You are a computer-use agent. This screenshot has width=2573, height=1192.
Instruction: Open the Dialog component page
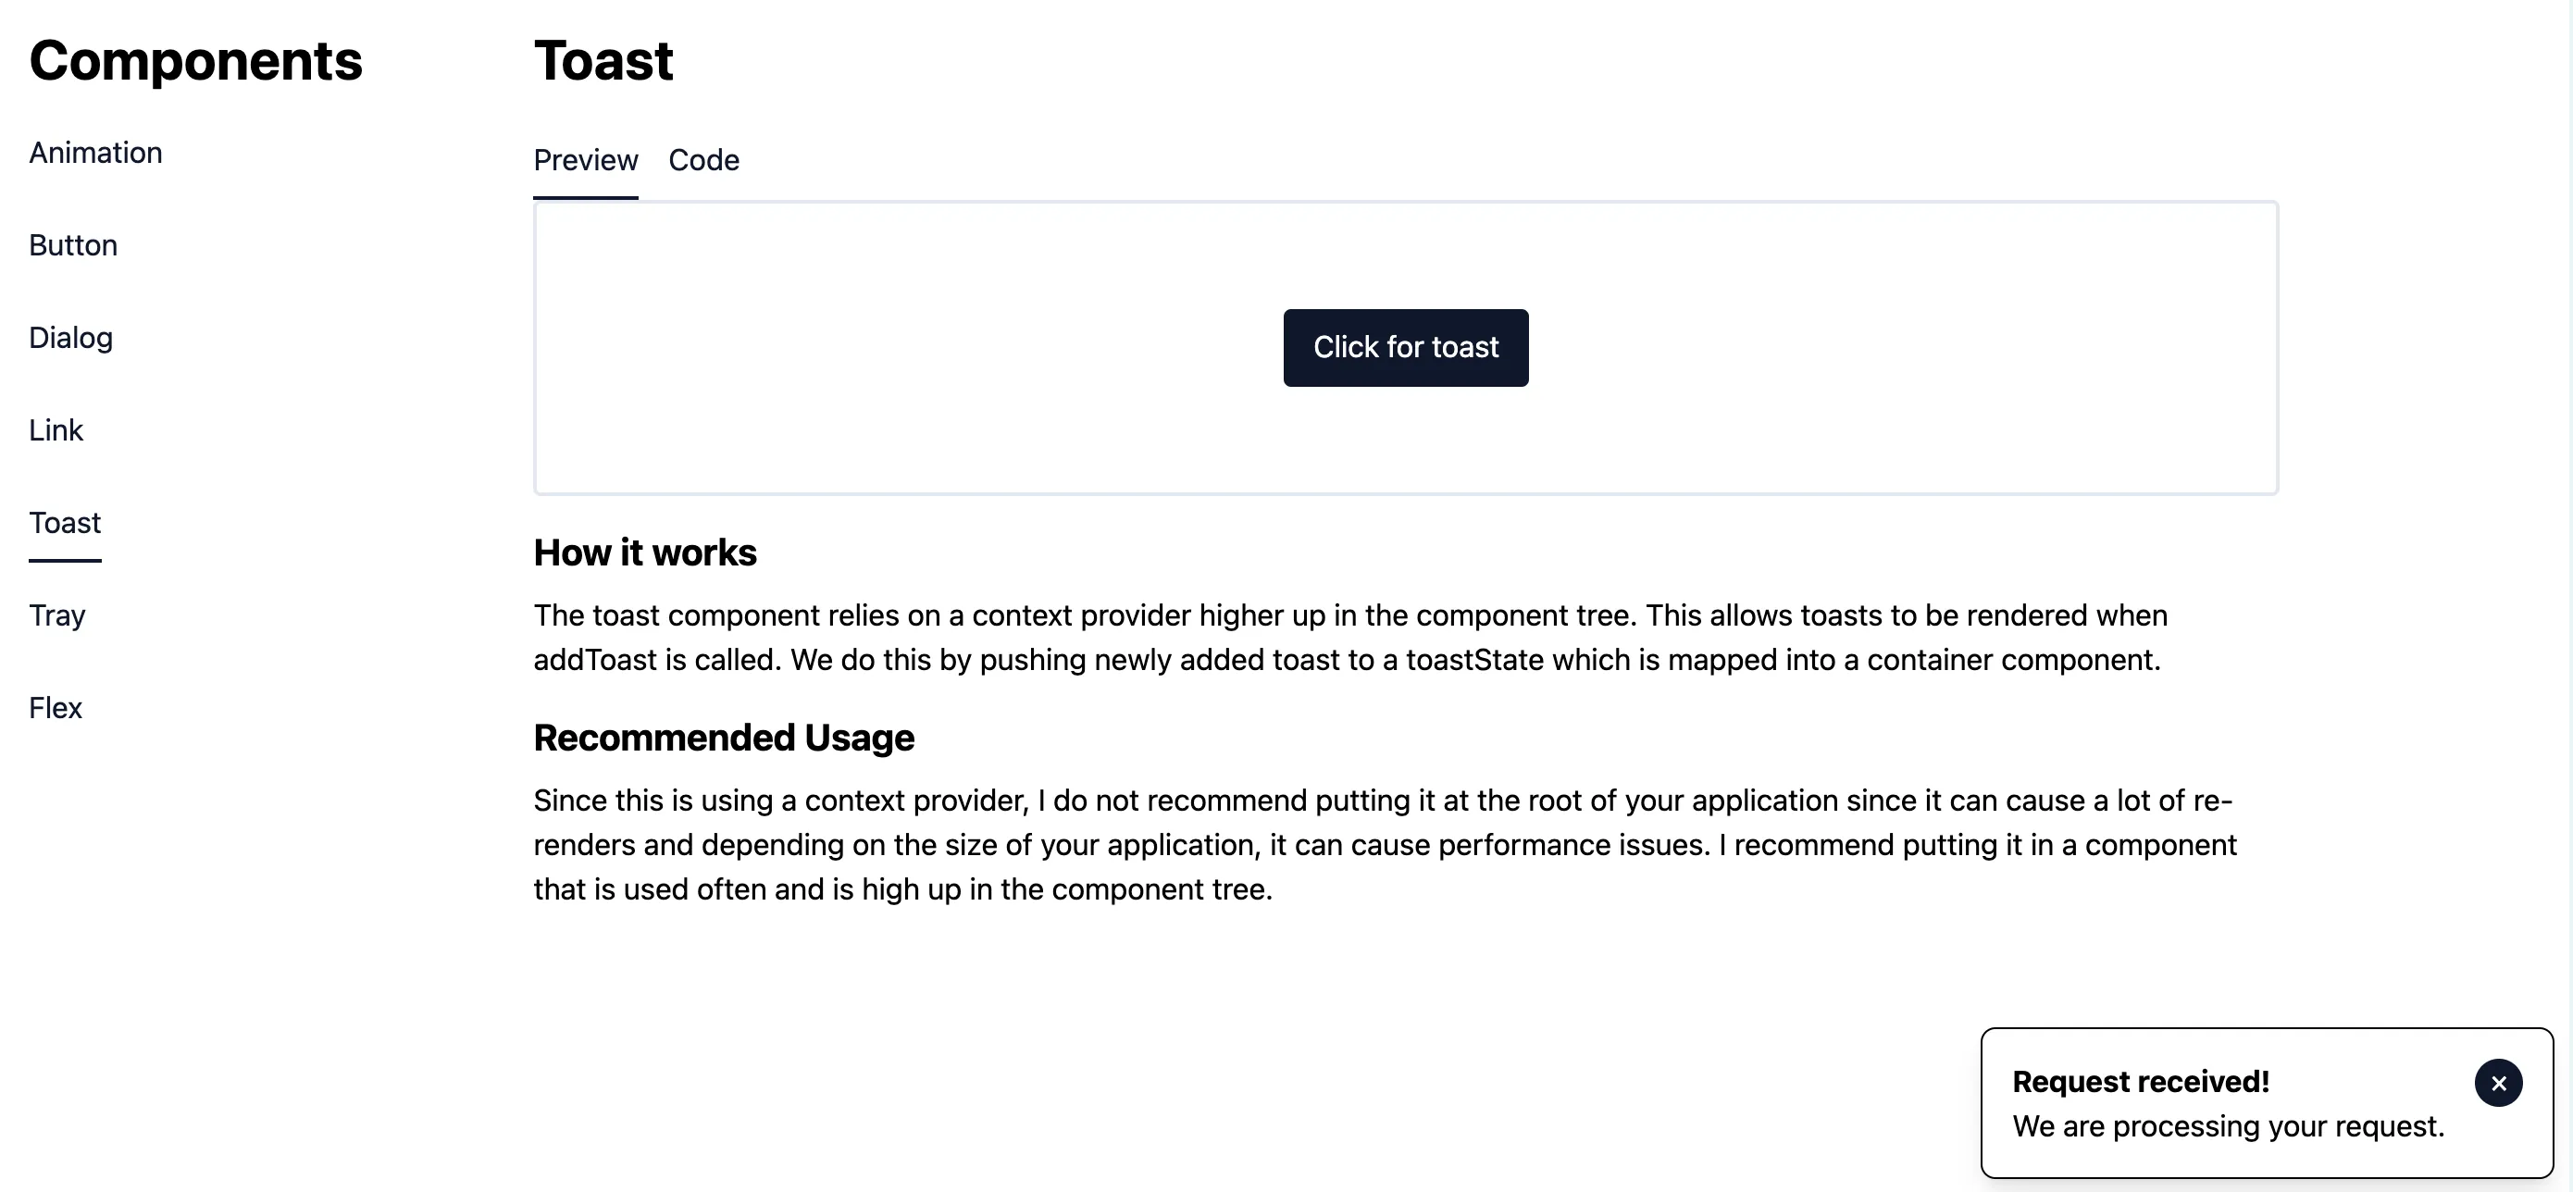(70, 338)
